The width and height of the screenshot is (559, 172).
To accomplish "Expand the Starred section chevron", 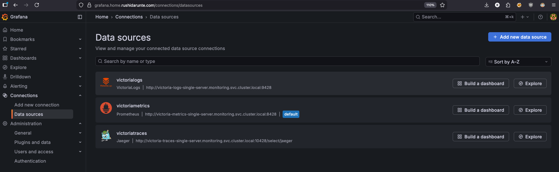I will (x=80, y=49).
